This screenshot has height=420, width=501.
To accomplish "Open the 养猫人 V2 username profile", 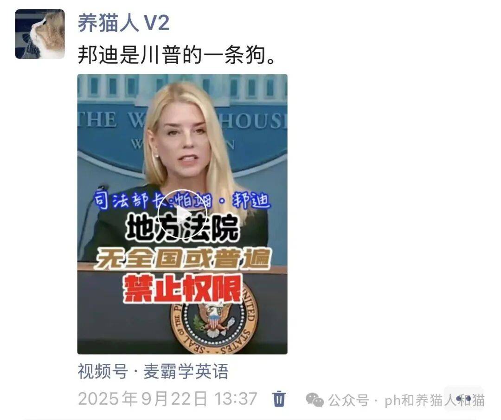I will (123, 23).
